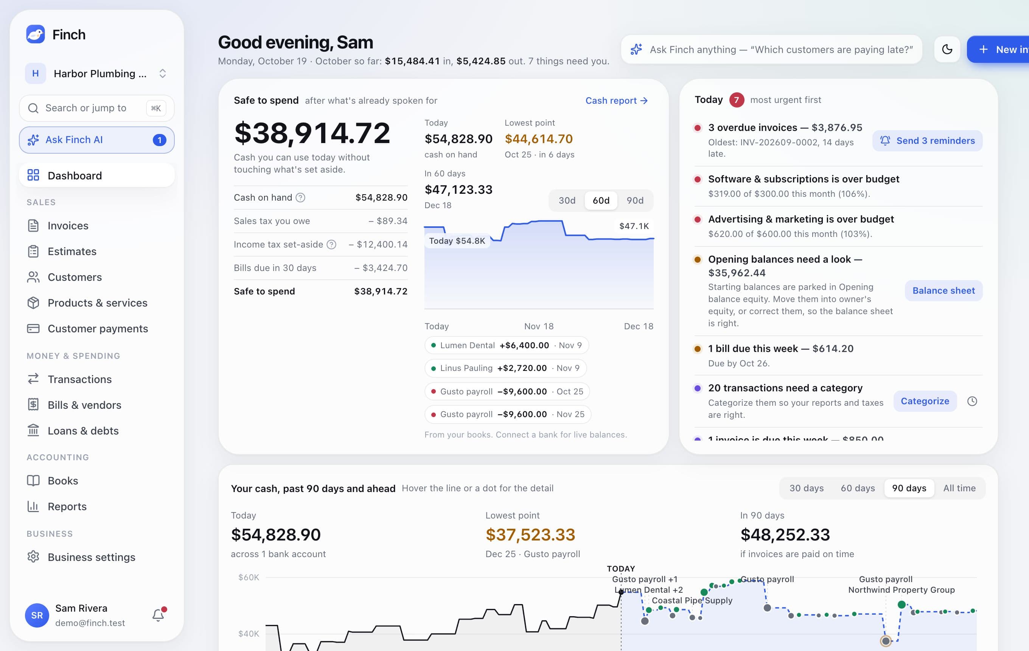Switch Safe to spend chart to 90d

click(634, 201)
